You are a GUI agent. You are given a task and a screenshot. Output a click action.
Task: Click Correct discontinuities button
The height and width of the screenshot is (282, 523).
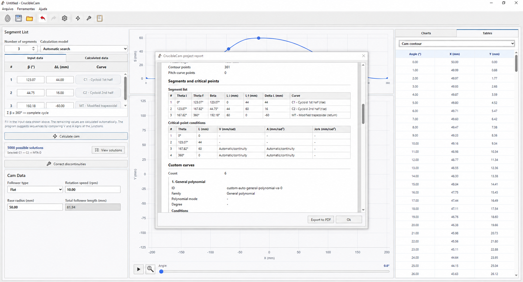point(66,164)
